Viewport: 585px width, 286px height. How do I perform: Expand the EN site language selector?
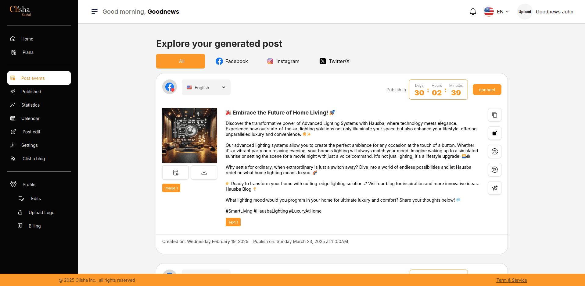pos(497,12)
